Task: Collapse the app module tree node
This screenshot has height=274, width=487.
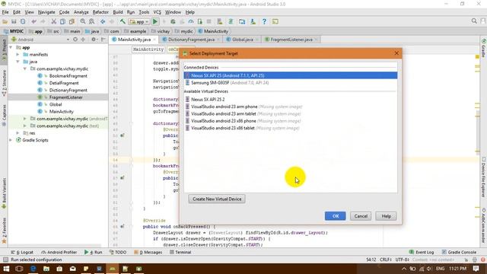Action: point(11,47)
